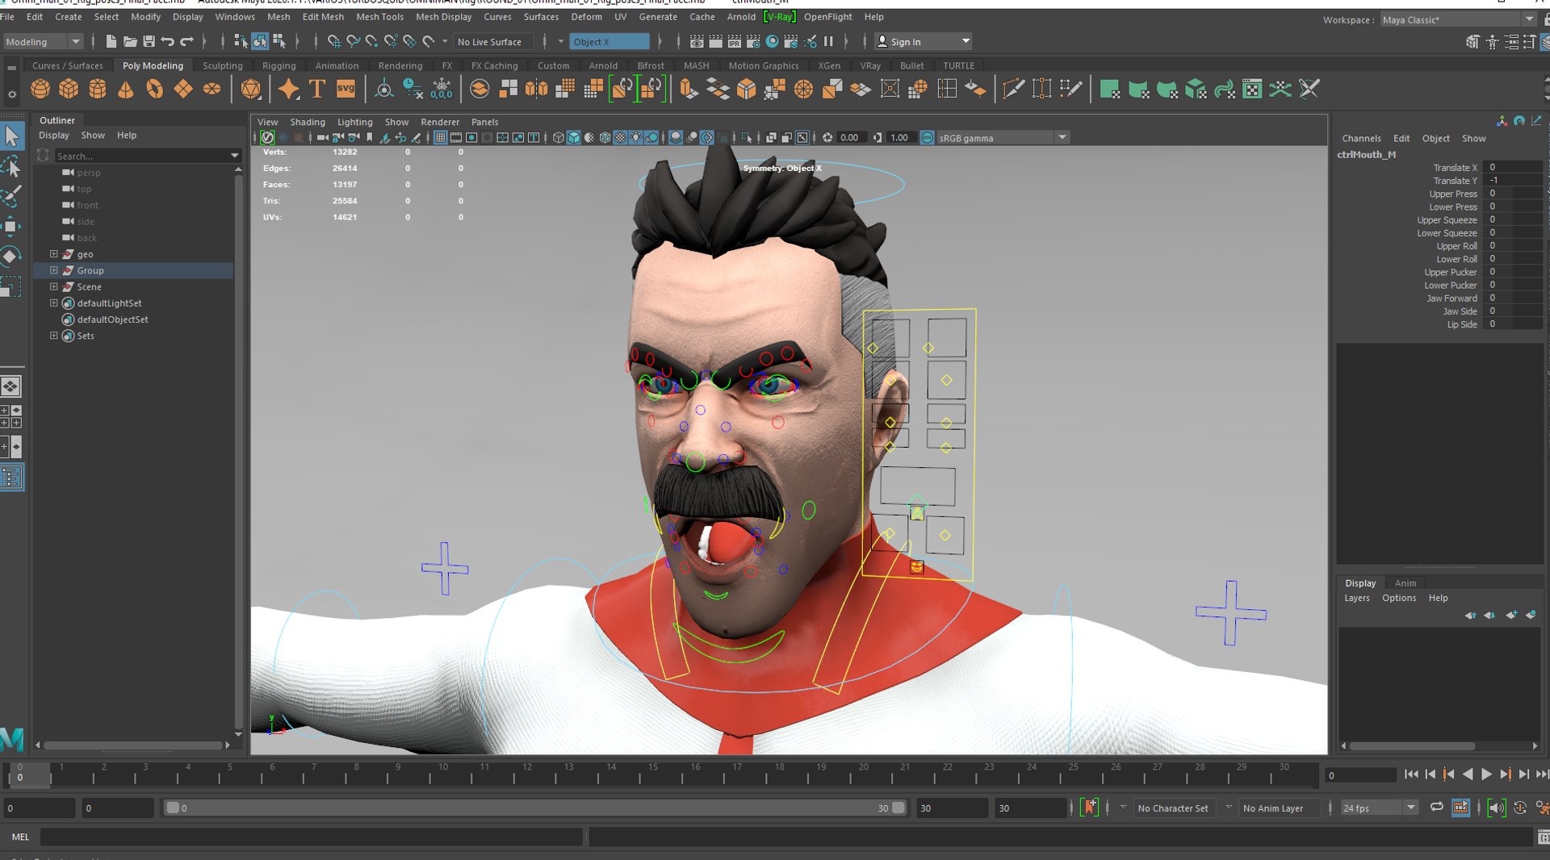
Task: Click the SVG import shelf icon
Action: (x=346, y=89)
